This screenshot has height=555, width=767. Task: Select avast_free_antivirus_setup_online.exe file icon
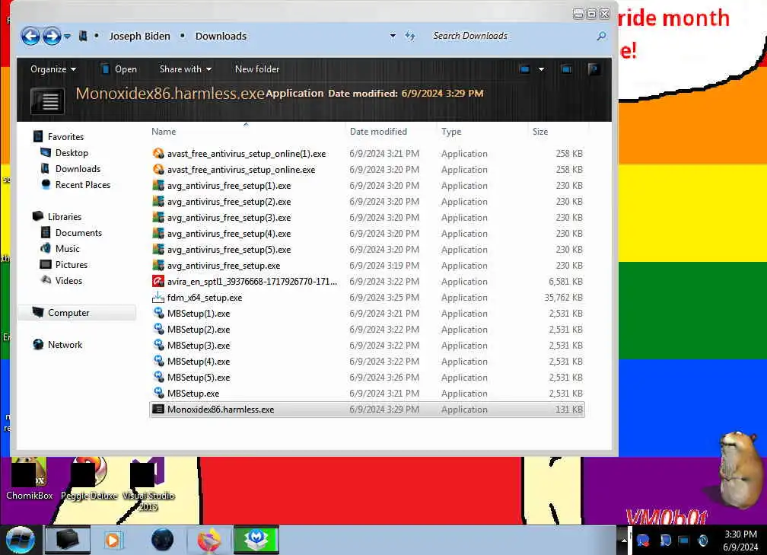point(158,170)
